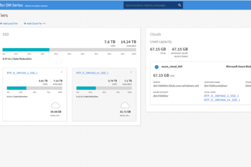The width and height of the screenshot is (251, 167).
Task: Click Add Local Tier
Action: [9, 24]
